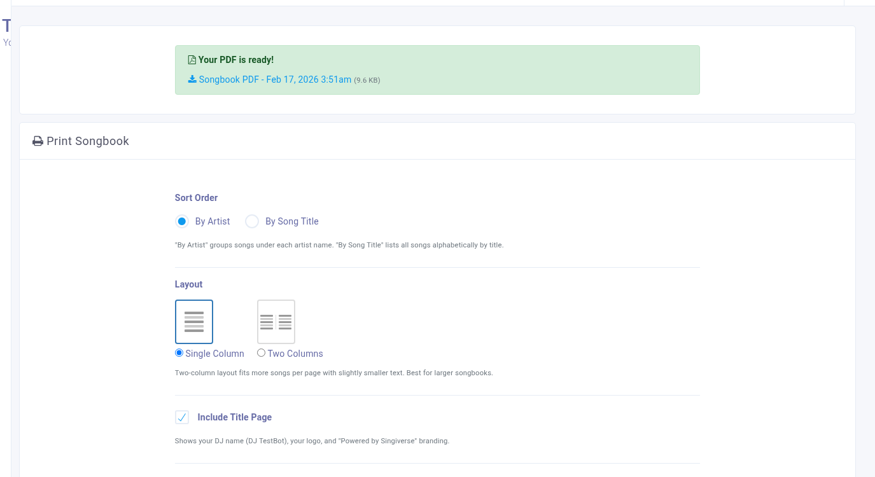Select the Two Columns radio button
Viewport: 875px width, 477px height.
click(x=261, y=353)
